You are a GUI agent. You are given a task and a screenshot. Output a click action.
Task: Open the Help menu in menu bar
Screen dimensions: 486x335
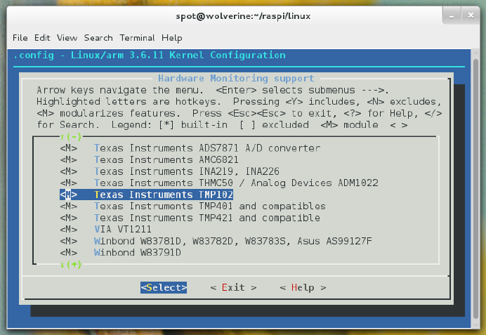(x=171, y=38)
